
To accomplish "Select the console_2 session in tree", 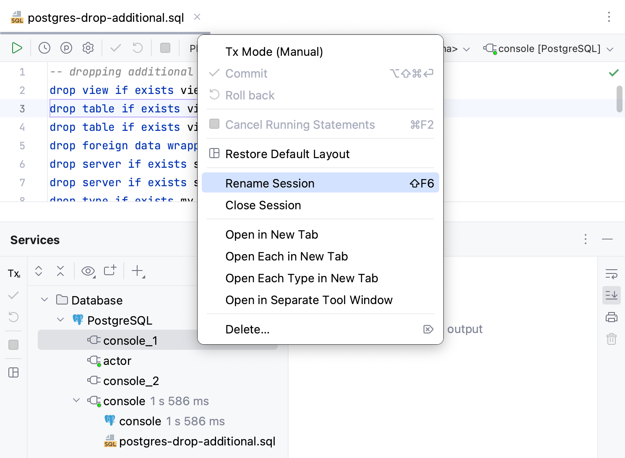I will 131,381.
